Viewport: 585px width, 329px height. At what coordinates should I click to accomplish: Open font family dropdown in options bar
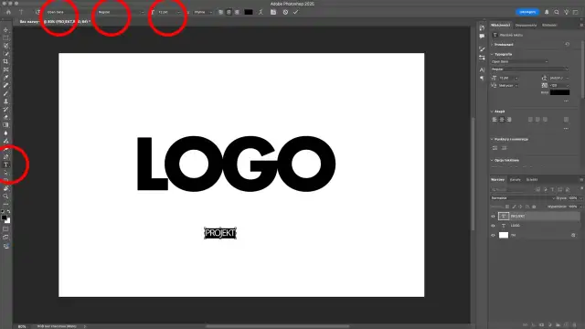(x=67, y=12)
